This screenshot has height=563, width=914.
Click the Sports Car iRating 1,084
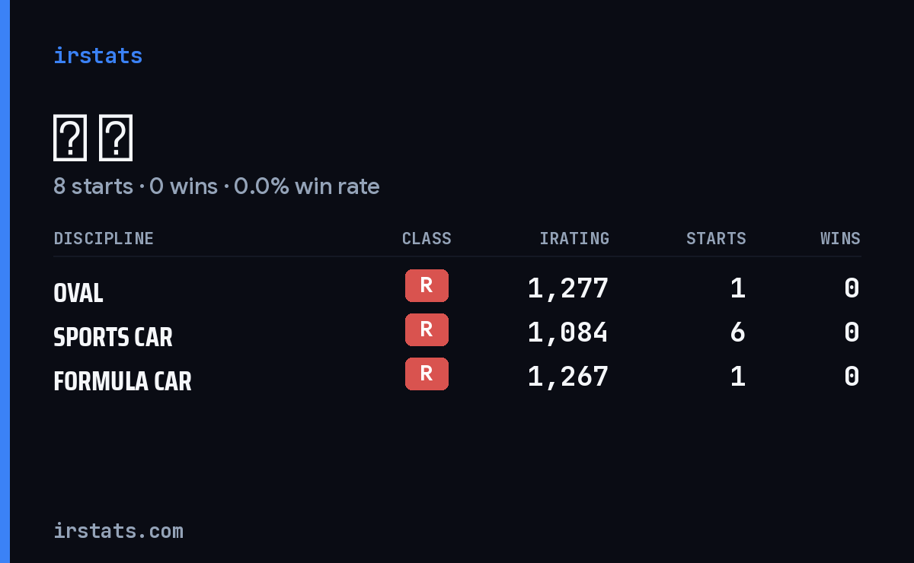[x=568, y=332]
